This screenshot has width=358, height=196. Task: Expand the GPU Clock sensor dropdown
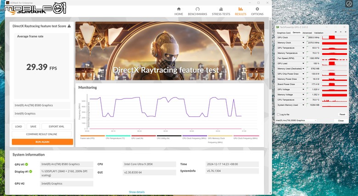(303, 38)
